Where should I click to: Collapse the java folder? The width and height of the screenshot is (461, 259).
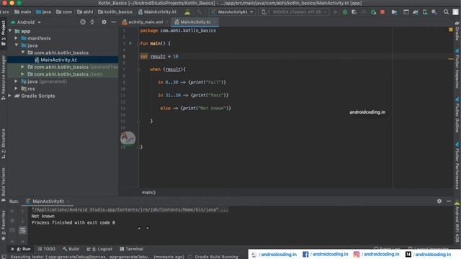click(x=17, y=45)
